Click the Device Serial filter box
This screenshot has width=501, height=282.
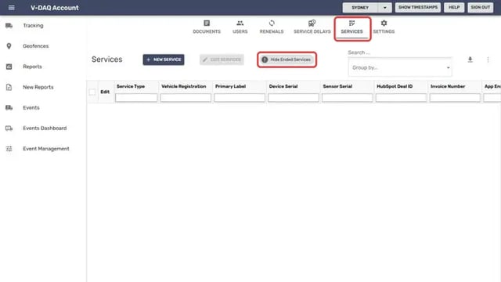[x=294, y=97]
